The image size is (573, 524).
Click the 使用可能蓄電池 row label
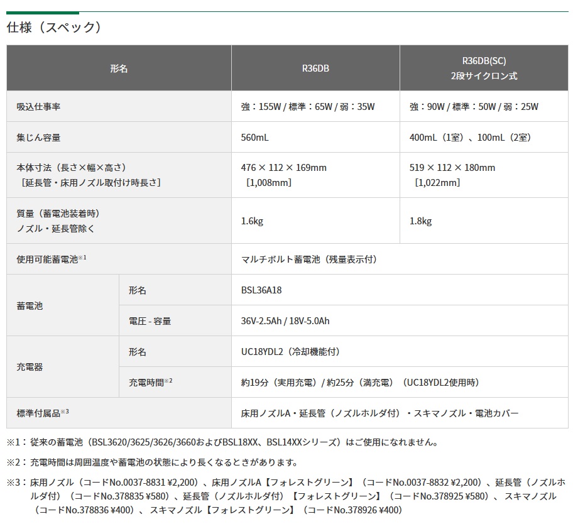tap(119, 259)
